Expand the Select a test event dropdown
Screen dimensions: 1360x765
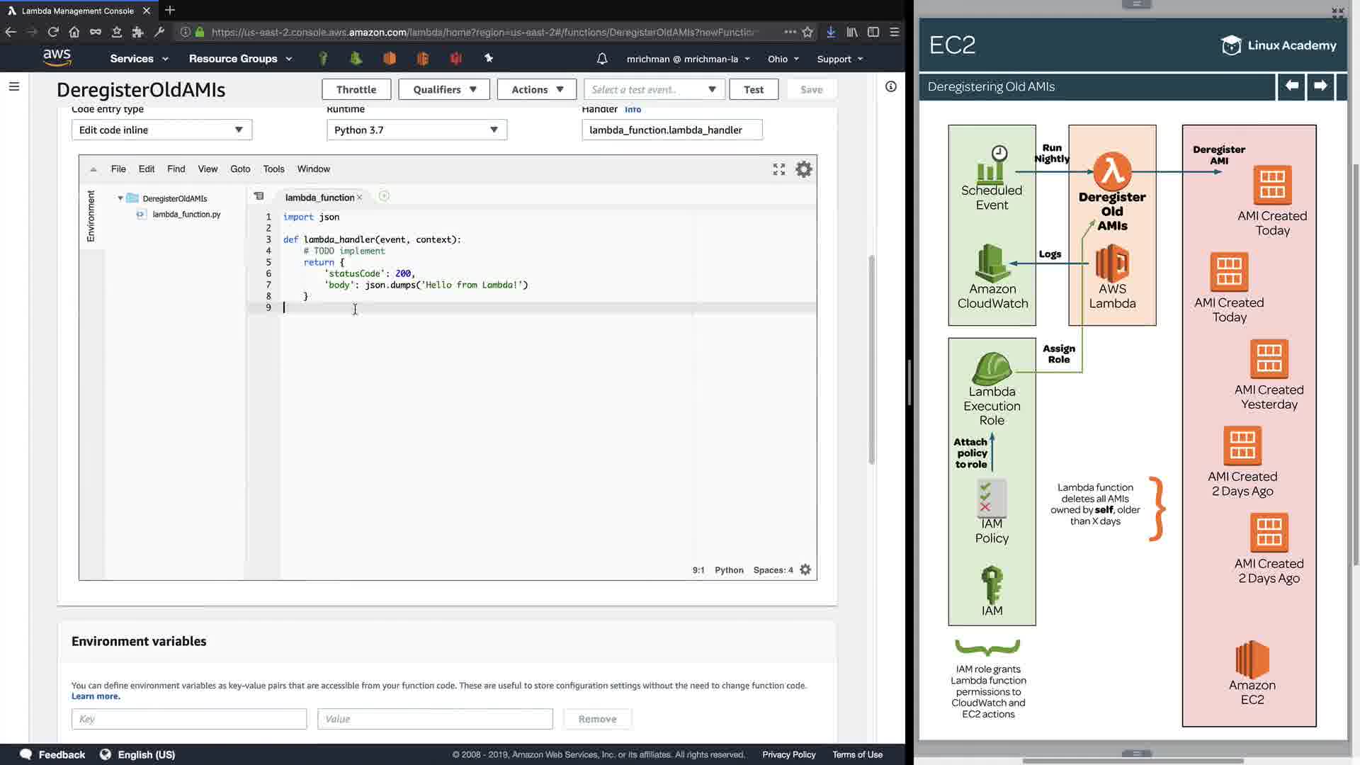pos(653,90)
